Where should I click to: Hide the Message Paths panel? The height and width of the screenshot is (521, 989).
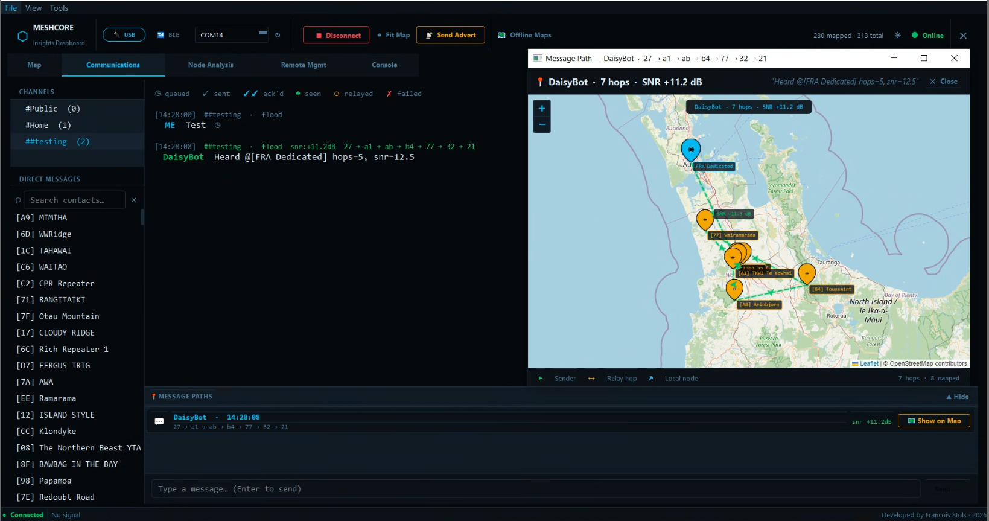(958, 397)
